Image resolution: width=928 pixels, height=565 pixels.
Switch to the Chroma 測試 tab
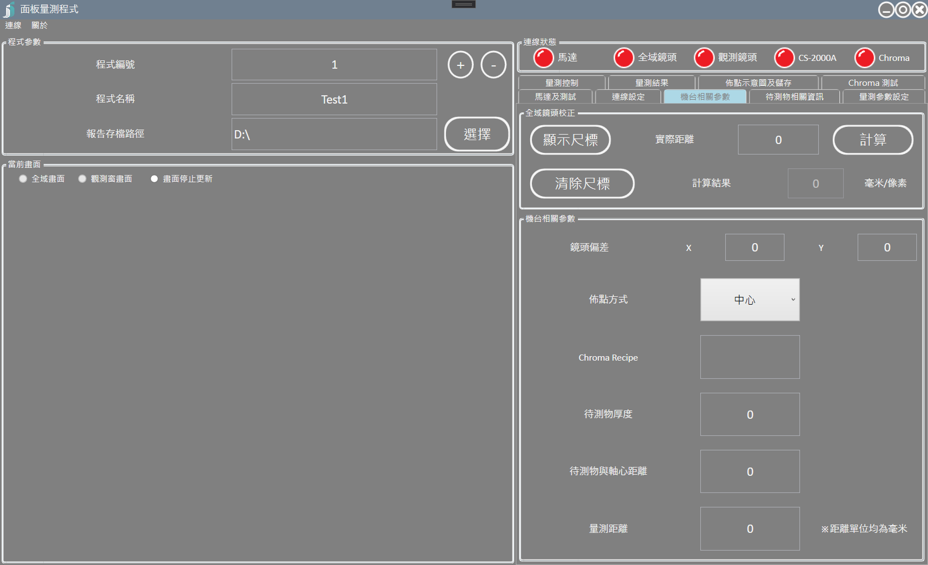pos(873,83)
